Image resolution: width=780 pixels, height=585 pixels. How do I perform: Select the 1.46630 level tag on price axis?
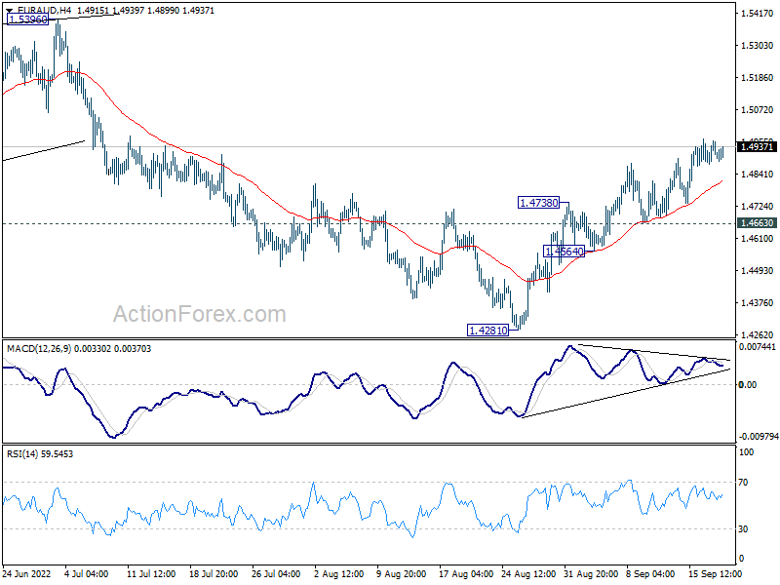757,223
